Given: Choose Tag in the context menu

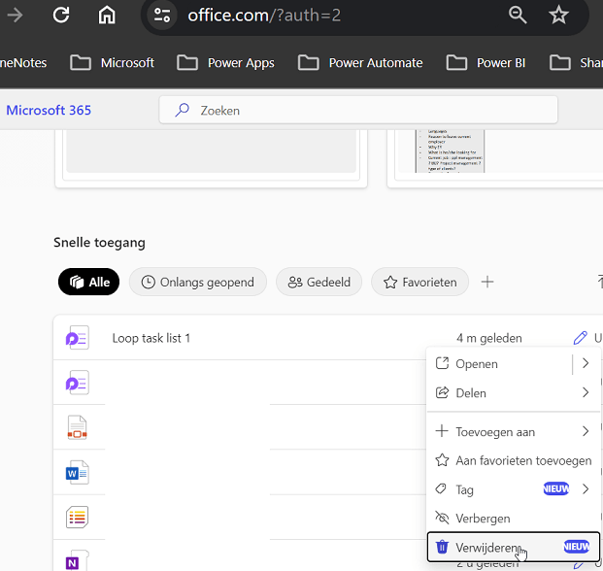Looking at the screenshot, I should pyautogui.click(x=514, y=489).
